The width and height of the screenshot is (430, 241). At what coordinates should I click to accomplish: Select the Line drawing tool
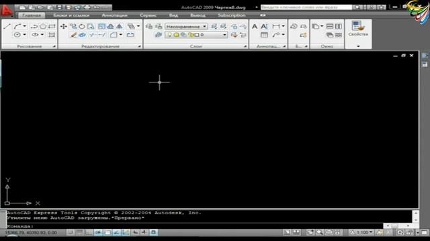point(7,27)
